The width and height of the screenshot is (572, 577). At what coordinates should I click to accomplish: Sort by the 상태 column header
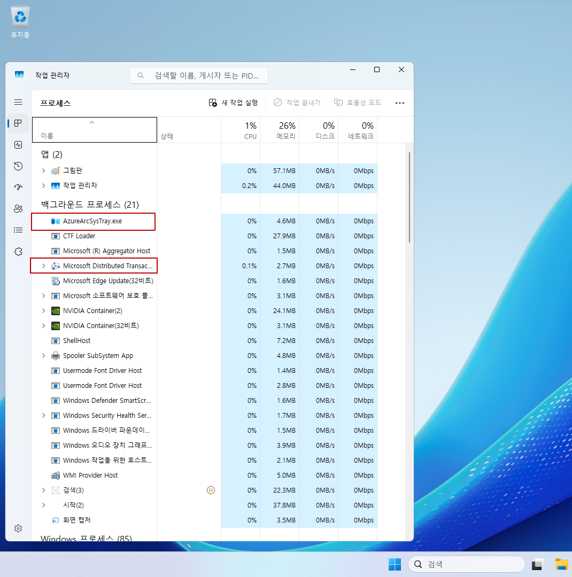tap(189, 130)
